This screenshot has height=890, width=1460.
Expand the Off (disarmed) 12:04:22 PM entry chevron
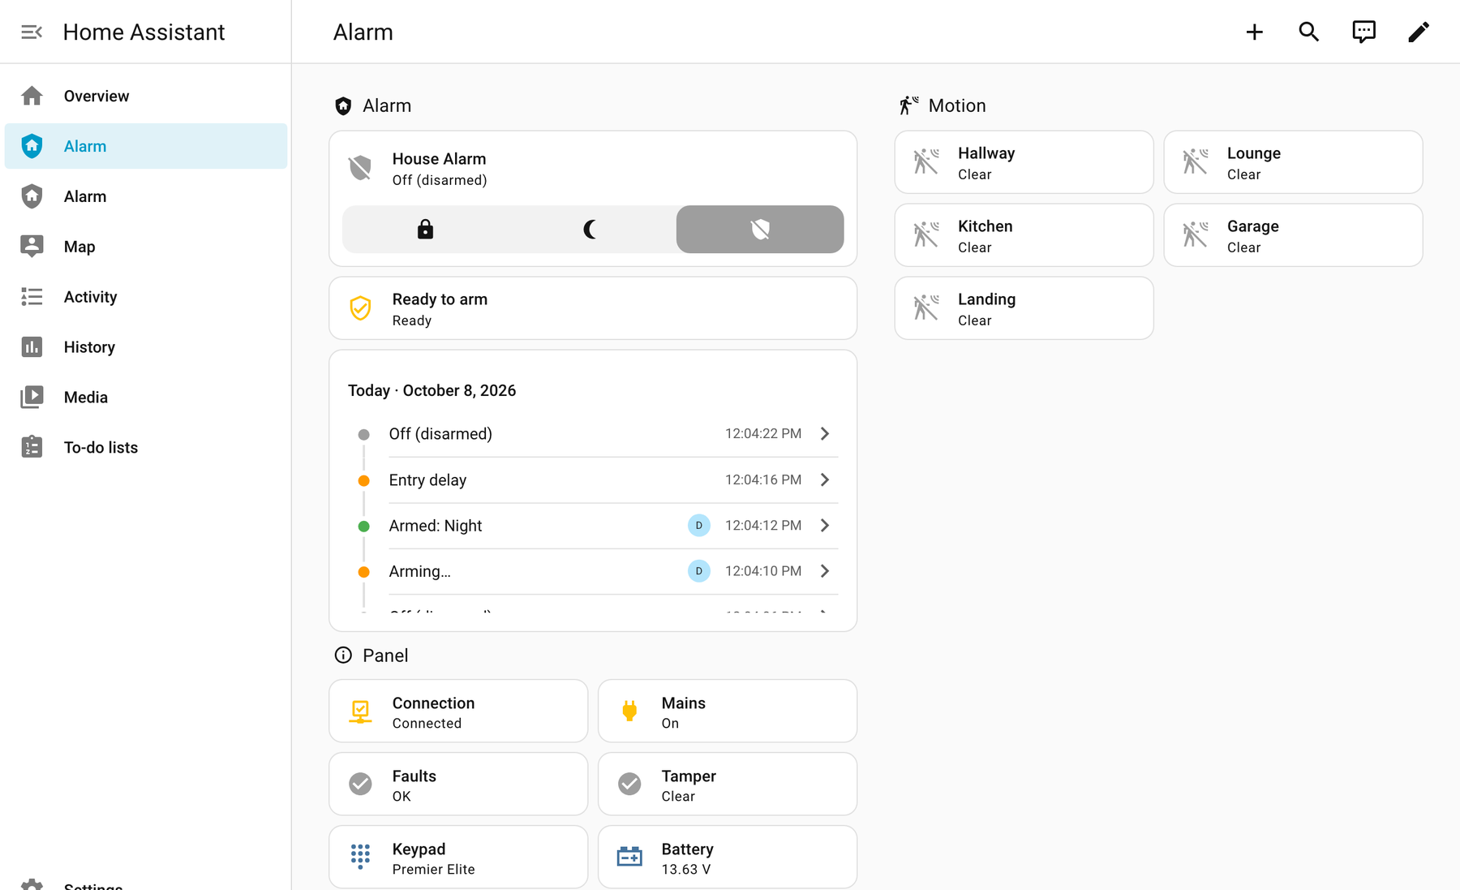[825, 434]
